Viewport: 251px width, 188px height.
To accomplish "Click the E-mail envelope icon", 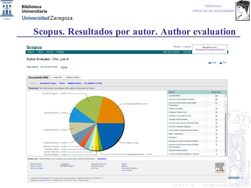I will [x=209, y=63].
